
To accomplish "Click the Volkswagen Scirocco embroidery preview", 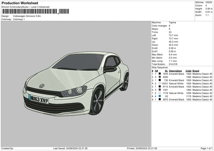I will [x=76, y=84].
